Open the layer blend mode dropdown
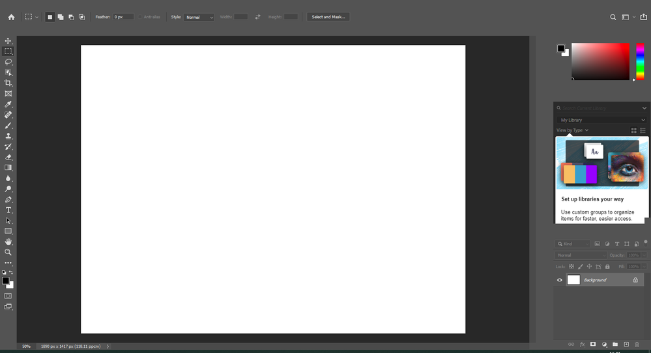This screenshot has width=651, height=353. [x=581, y=255]
